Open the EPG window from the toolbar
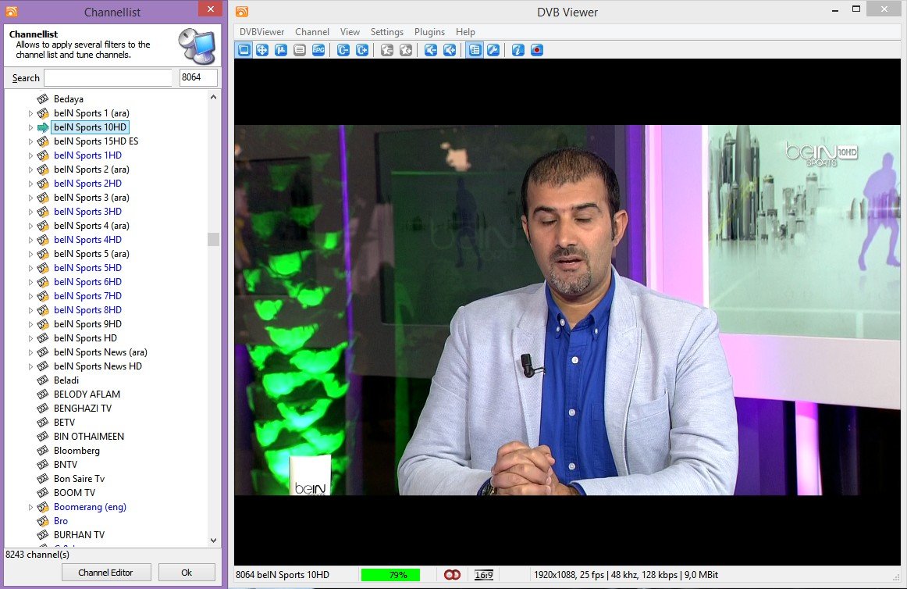Image resolution: width=907 pixels, height=589 pixels. point(320,49)
